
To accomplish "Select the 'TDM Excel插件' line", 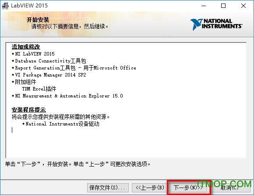I will 39,89.
